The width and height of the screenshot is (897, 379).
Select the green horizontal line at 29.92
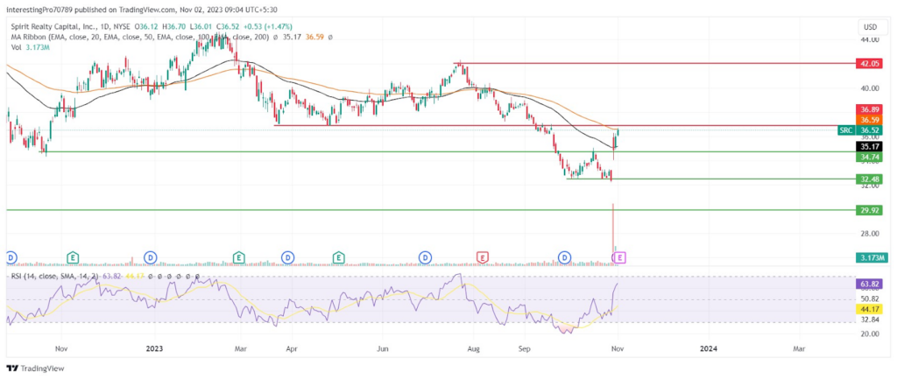[x=429, y=210]
